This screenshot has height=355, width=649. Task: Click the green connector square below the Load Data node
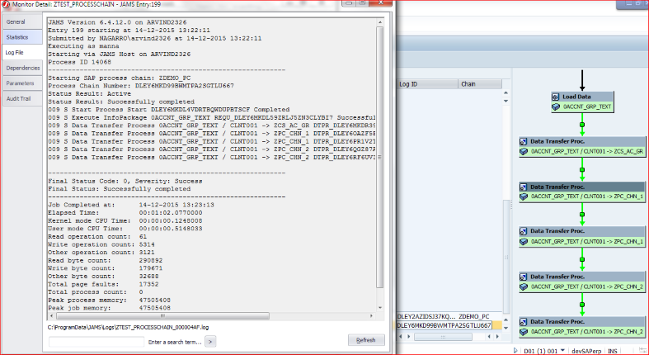pyautogui.click(x=582, y=125)
